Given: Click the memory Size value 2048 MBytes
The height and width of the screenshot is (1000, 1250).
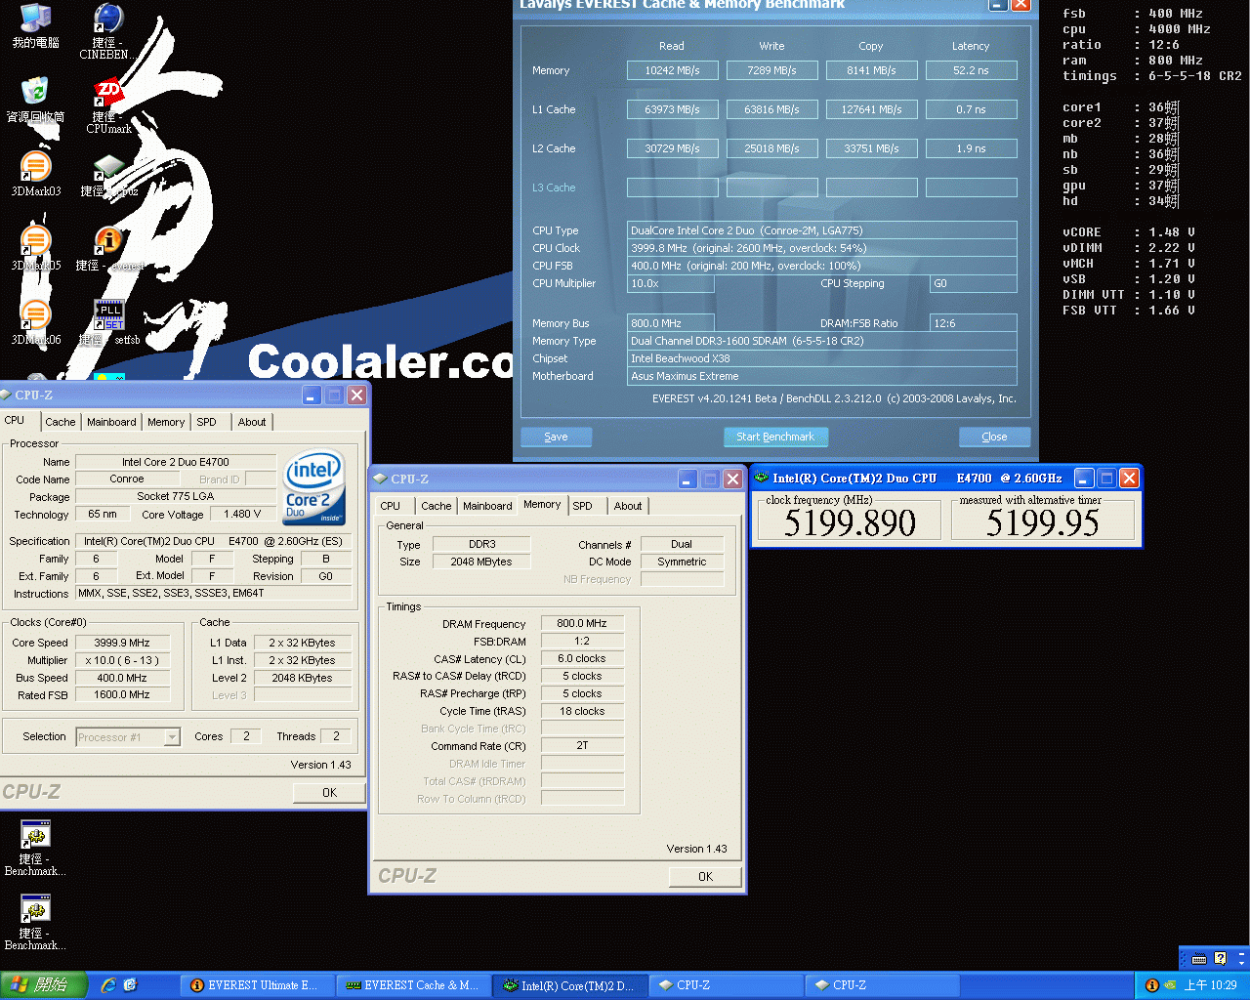Looking at the screenshot, I should [481, 562].
